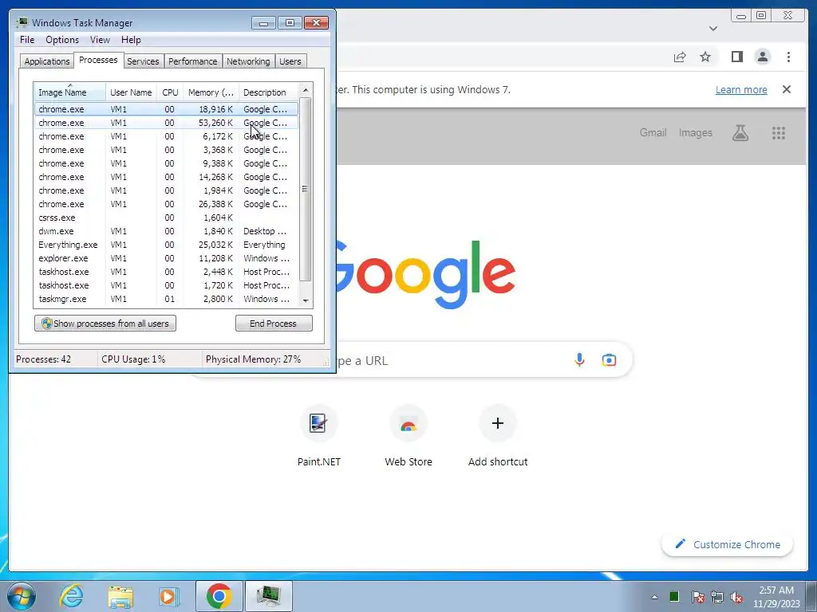Open the Windows Start orb

pos(22,596)
